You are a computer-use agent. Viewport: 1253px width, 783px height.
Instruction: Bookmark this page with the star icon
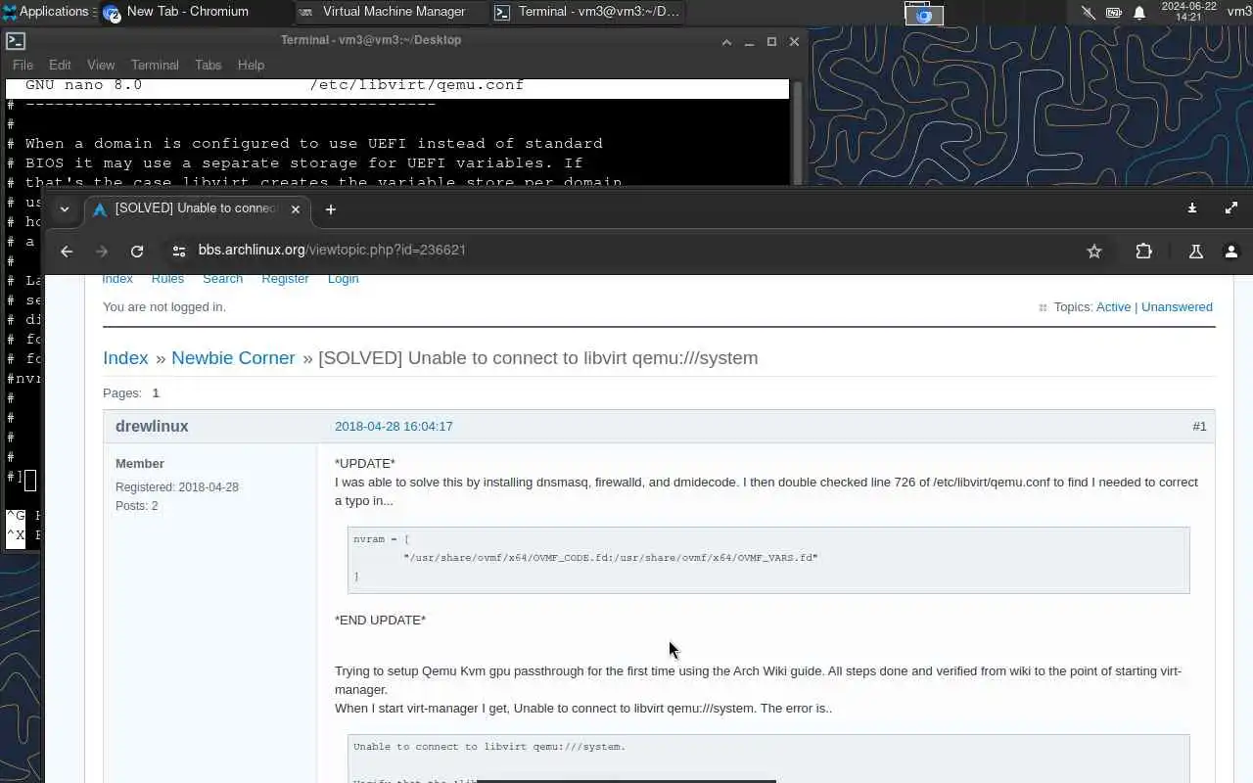click(x=1094, y=252)
